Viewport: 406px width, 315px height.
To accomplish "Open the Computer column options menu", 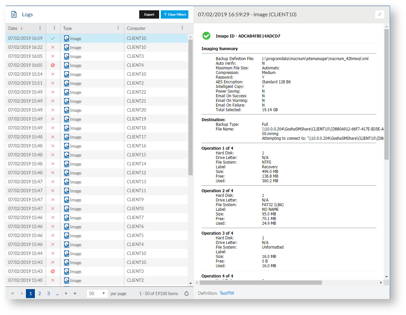I will coord(182,28).
